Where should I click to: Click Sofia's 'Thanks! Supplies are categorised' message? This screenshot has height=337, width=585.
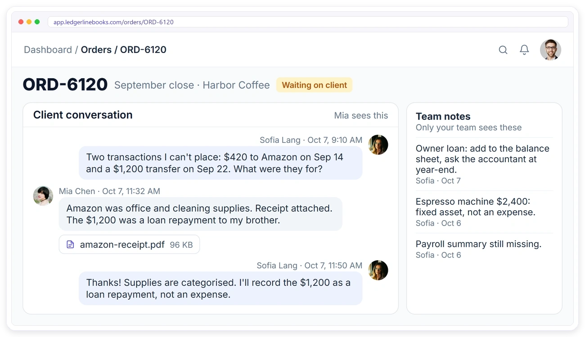(x=220, y=288)
